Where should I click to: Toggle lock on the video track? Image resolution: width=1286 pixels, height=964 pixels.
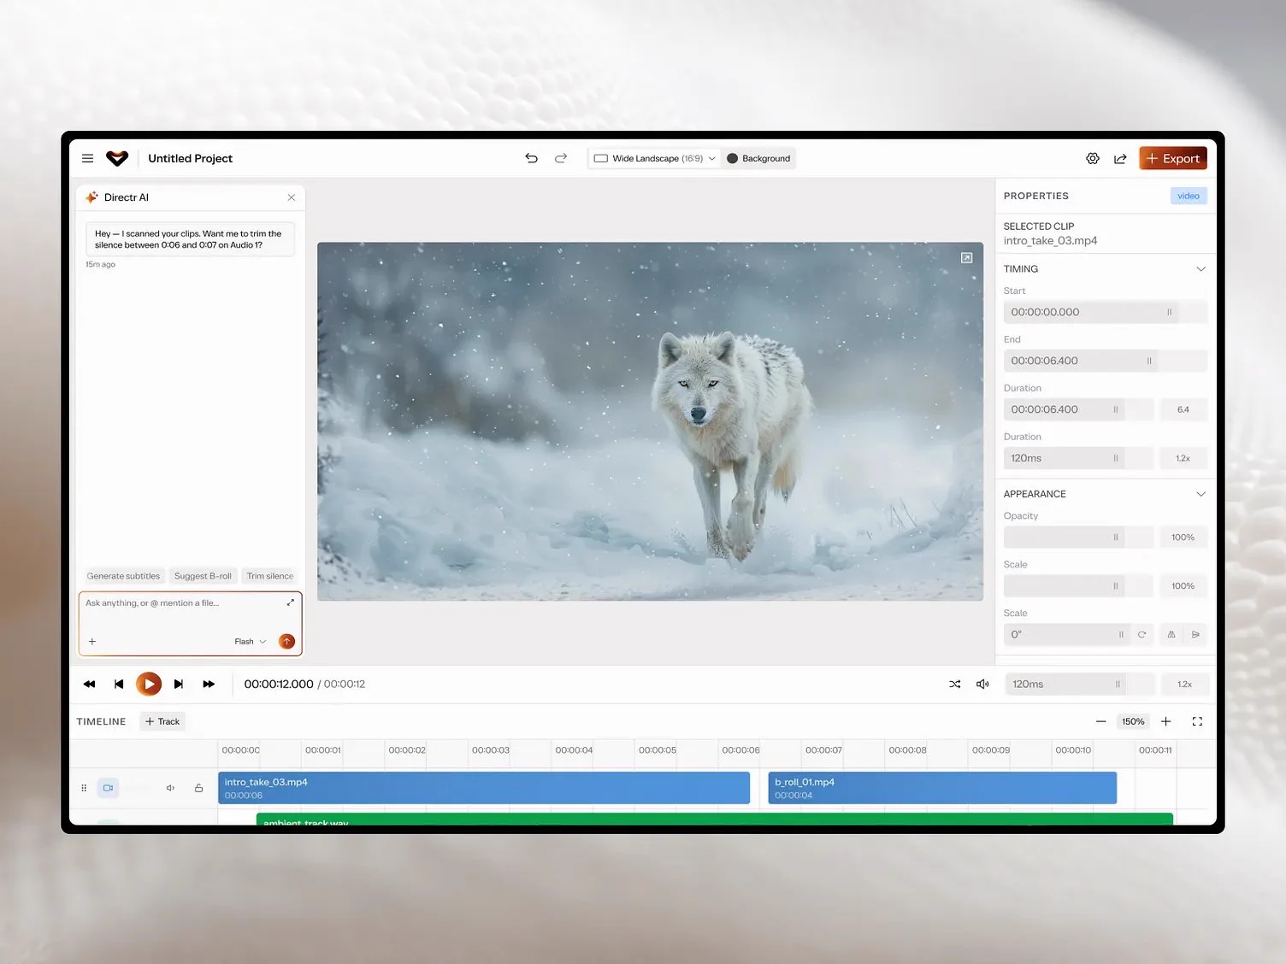tap(198, 788)
